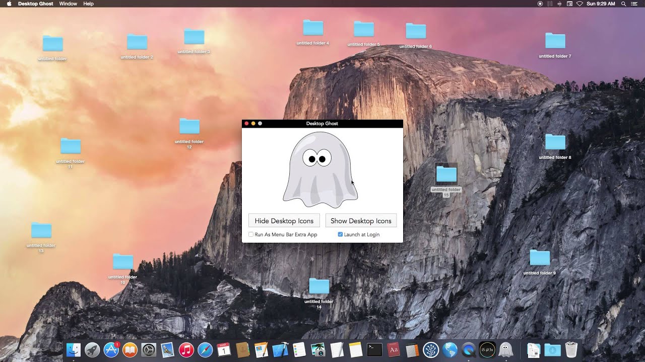Viewport: 645px width, 362px height.
Task: Open Documents stack in Dock
Action: [x=534, y=350]
